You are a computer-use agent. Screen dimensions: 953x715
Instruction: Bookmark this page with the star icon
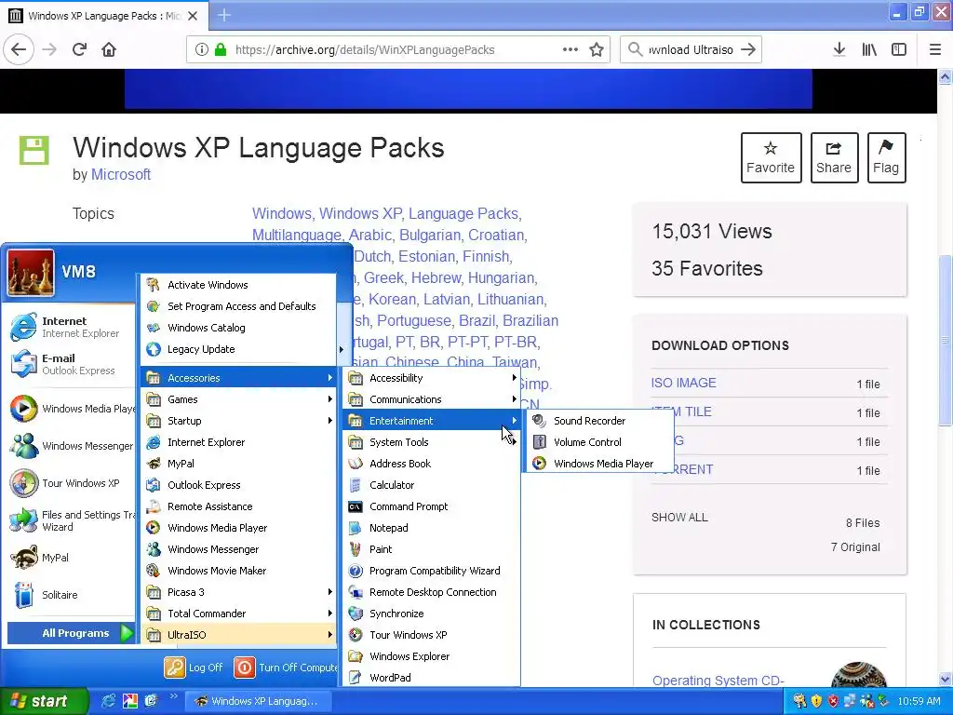pyautogui.click(x=597, y=49)
